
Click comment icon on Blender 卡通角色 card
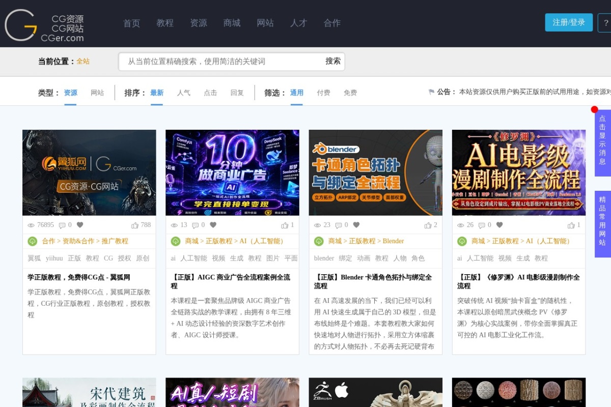click(339, 225)
